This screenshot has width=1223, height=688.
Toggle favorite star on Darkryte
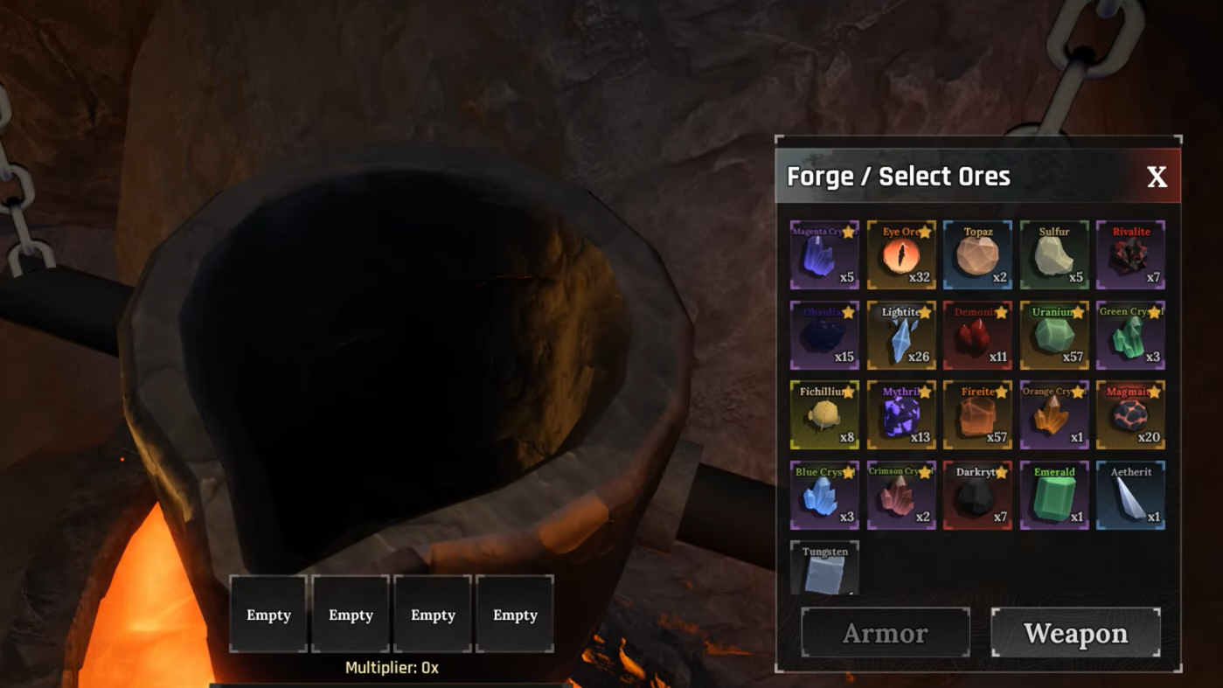tap(1001, 473)
